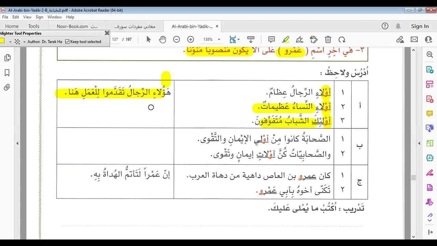
Task: Add a sticky note comment
Action: (272, 39)
